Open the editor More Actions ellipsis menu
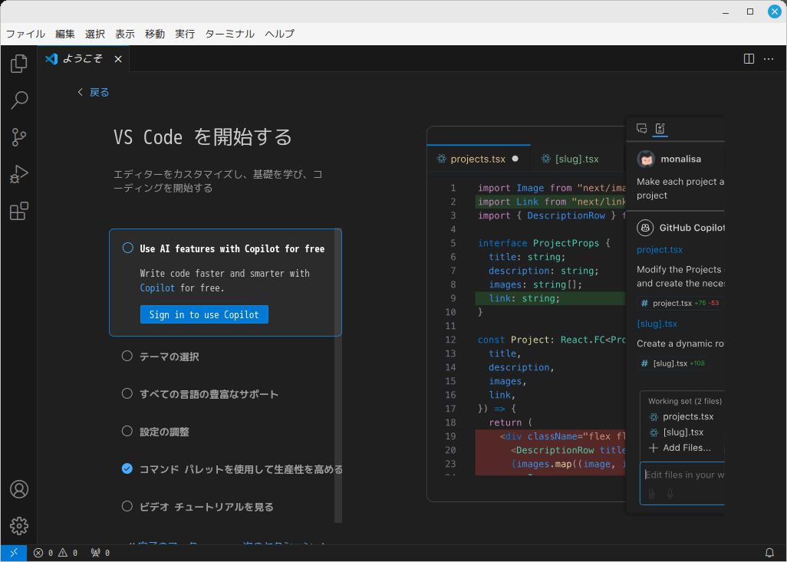The width and height of the screenshot is (787, 562). 769,59
